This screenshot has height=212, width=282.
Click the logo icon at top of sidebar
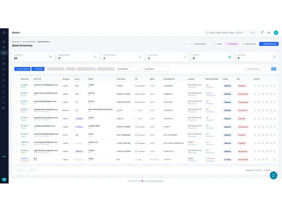click(4, 32)
